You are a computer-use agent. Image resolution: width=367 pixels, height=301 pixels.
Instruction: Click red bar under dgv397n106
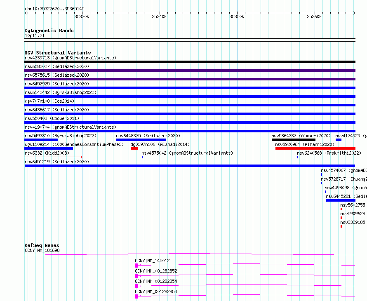click(134, 148)
